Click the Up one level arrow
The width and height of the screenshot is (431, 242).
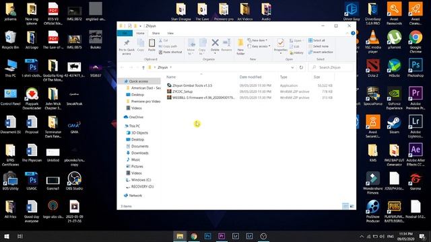click(143, 67)
